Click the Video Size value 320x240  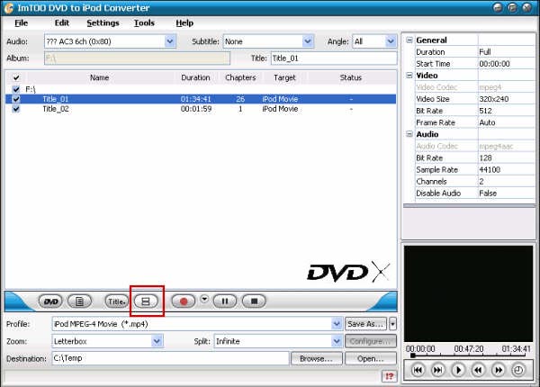pyautogui.click(x=494, y=99)
